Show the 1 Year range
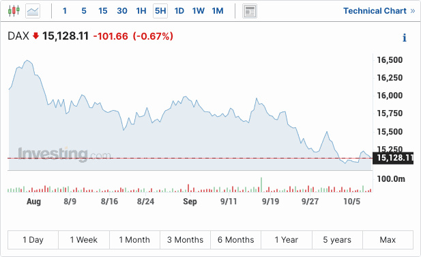The image size is (421, 257). click(x=287, y=240)
